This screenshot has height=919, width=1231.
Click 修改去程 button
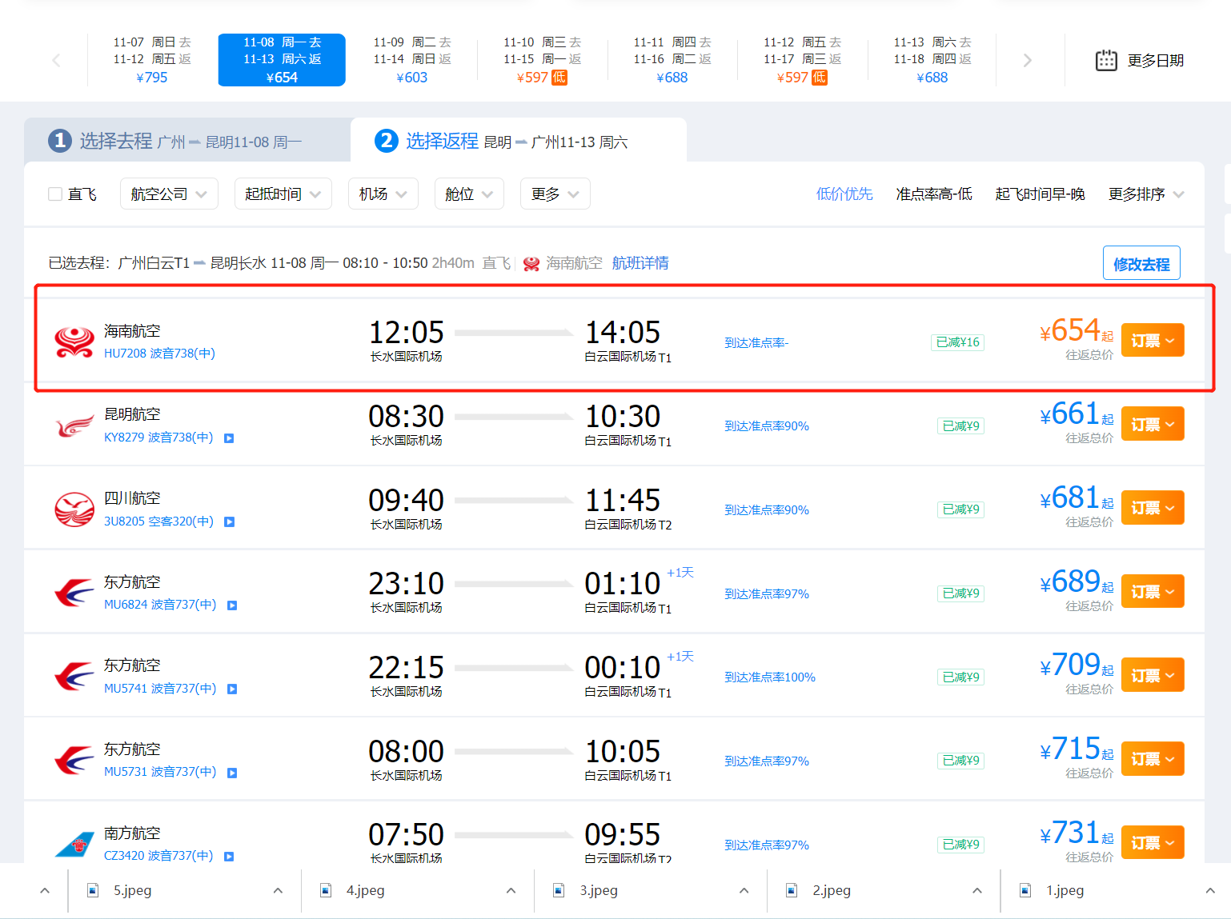pyautogui.click(x=1141, y=263)
